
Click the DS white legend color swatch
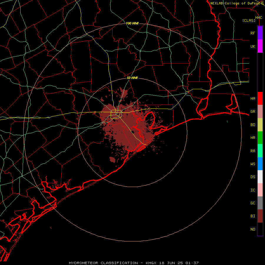260,177
